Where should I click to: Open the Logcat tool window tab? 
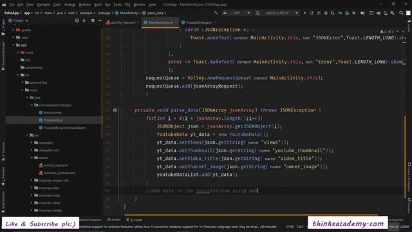click(x=135, y=220)
